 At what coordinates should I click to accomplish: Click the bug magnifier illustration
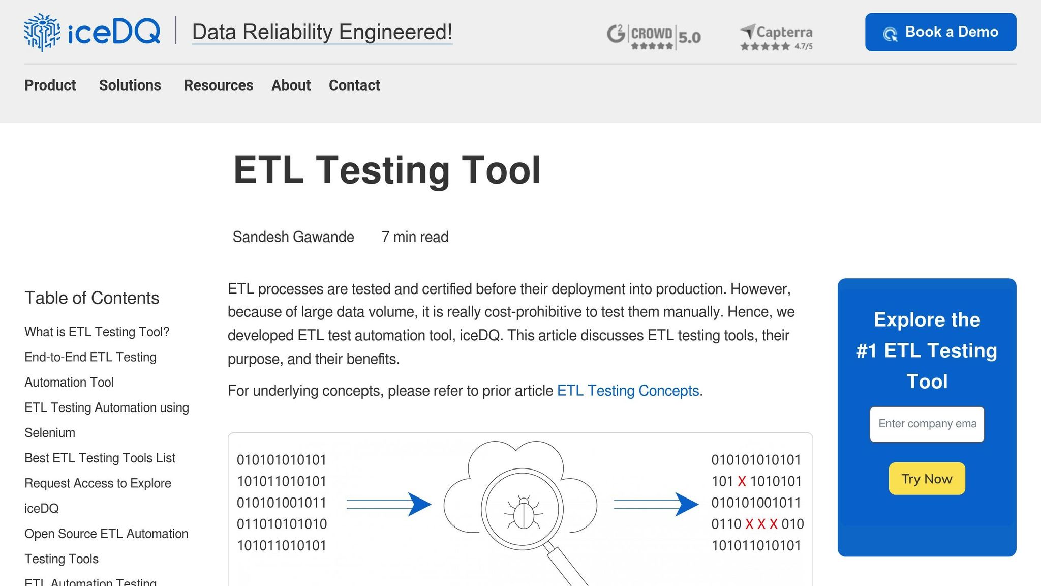[x=522, y=509]
